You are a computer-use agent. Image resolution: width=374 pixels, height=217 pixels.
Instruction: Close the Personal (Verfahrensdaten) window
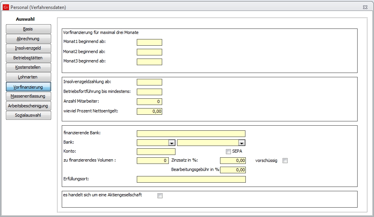point(364,7)
